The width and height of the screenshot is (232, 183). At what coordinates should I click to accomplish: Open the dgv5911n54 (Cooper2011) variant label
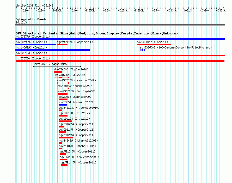click(77, 130)
